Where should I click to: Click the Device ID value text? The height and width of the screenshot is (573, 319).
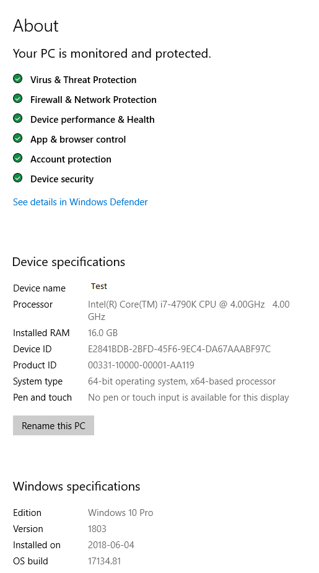coord(179,349)
